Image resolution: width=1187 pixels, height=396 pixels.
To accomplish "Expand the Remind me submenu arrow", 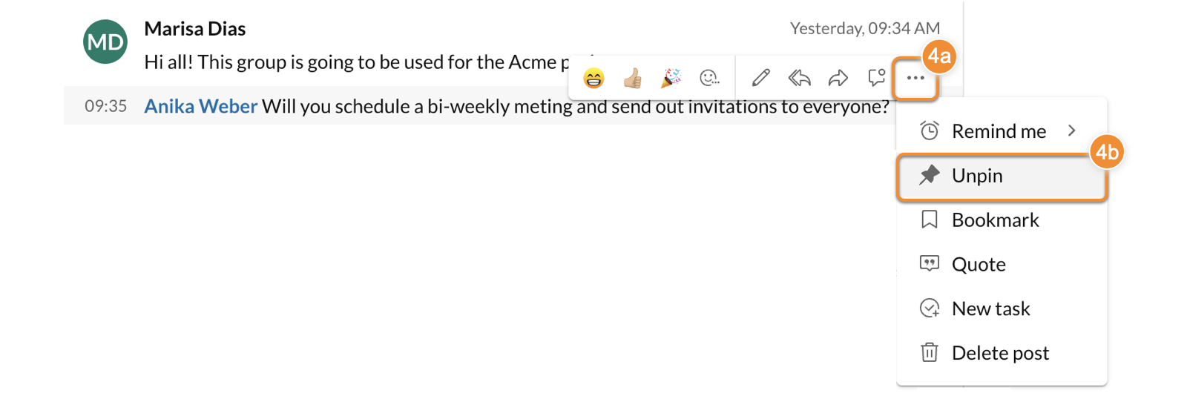I will pos(1071,131).
